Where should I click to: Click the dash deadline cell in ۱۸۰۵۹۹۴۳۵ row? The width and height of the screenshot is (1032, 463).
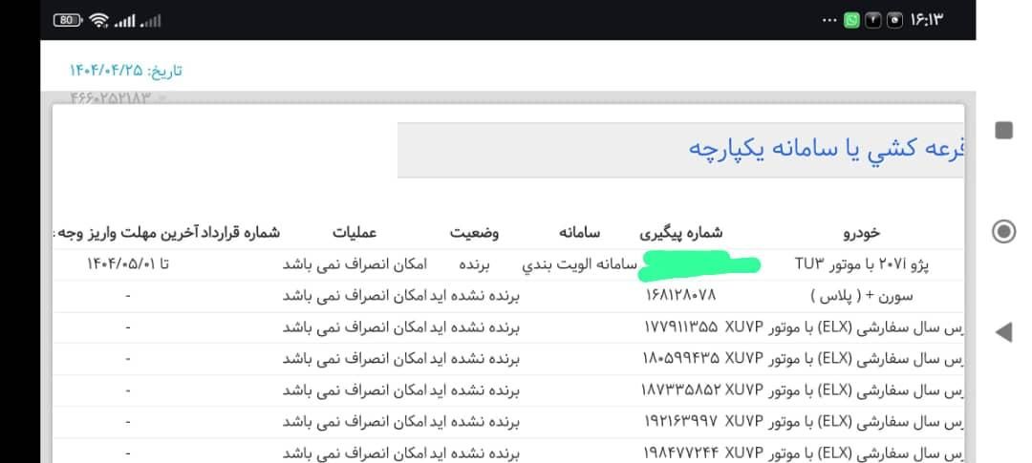pyautogui.click(x=128, y=359)
